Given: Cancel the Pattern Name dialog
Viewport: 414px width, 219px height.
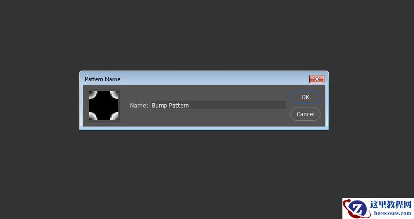Looking at the screenshot, I should 305,114.
